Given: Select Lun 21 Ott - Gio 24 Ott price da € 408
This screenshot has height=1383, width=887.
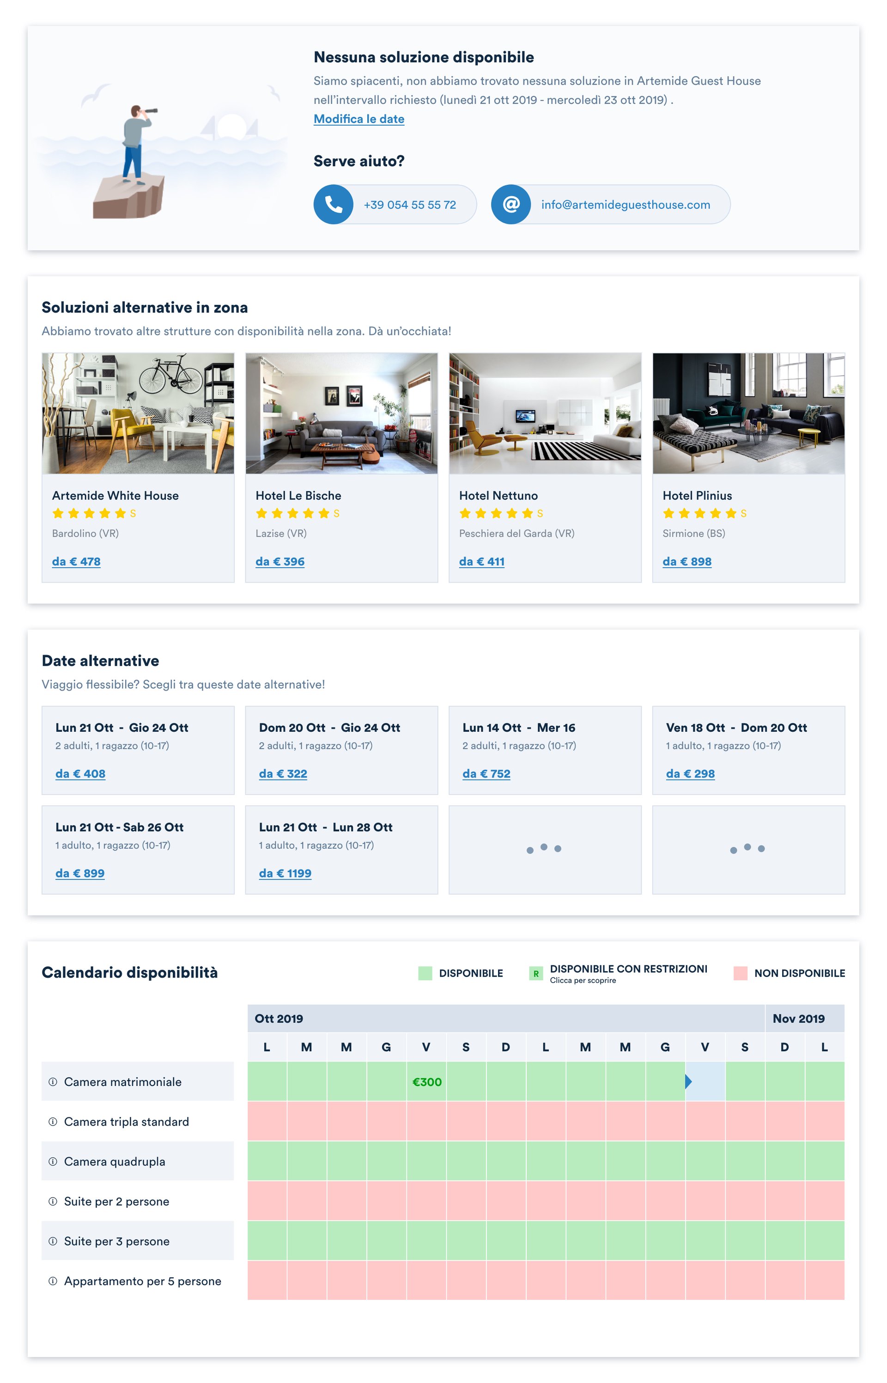Looking at the screenshot, I should coord(80,774).
